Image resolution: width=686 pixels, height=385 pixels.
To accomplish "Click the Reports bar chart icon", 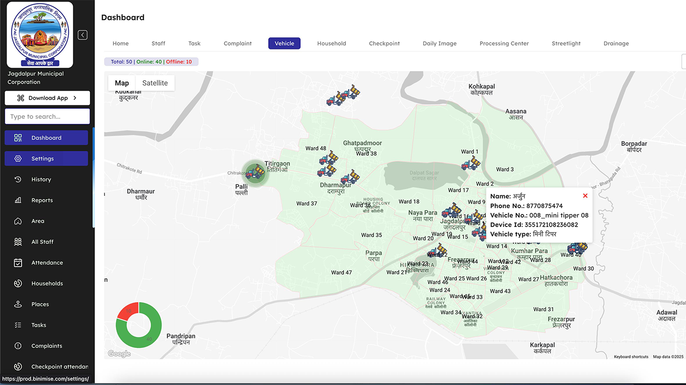I will (18, 200).
